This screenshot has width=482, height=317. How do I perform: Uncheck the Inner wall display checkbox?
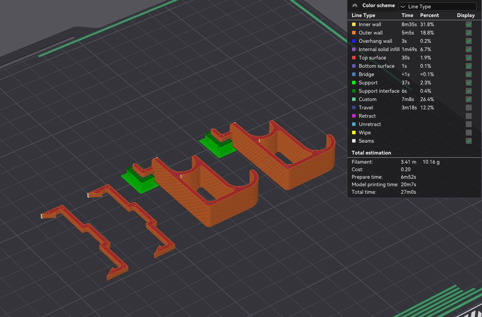click(469, 25)
